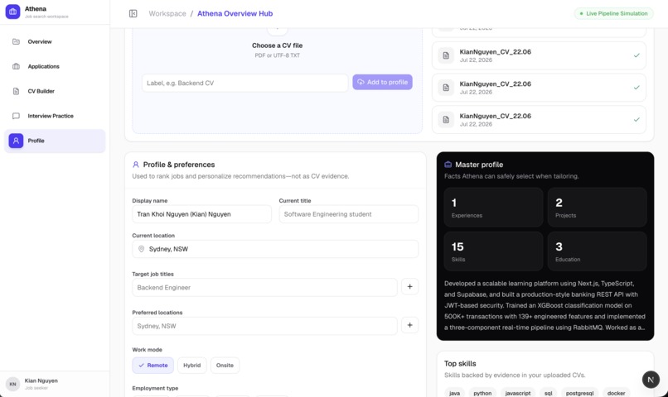
Task: Click the Workspace breadcrumb link
Action: coord(167,13)
